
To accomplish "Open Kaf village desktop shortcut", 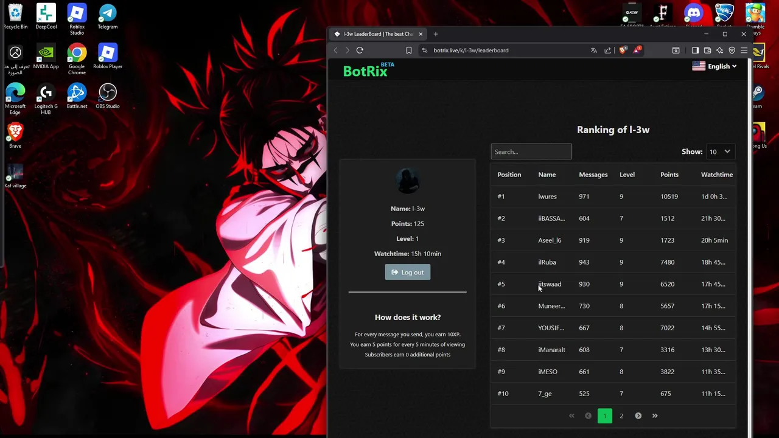I will (15, 176).
